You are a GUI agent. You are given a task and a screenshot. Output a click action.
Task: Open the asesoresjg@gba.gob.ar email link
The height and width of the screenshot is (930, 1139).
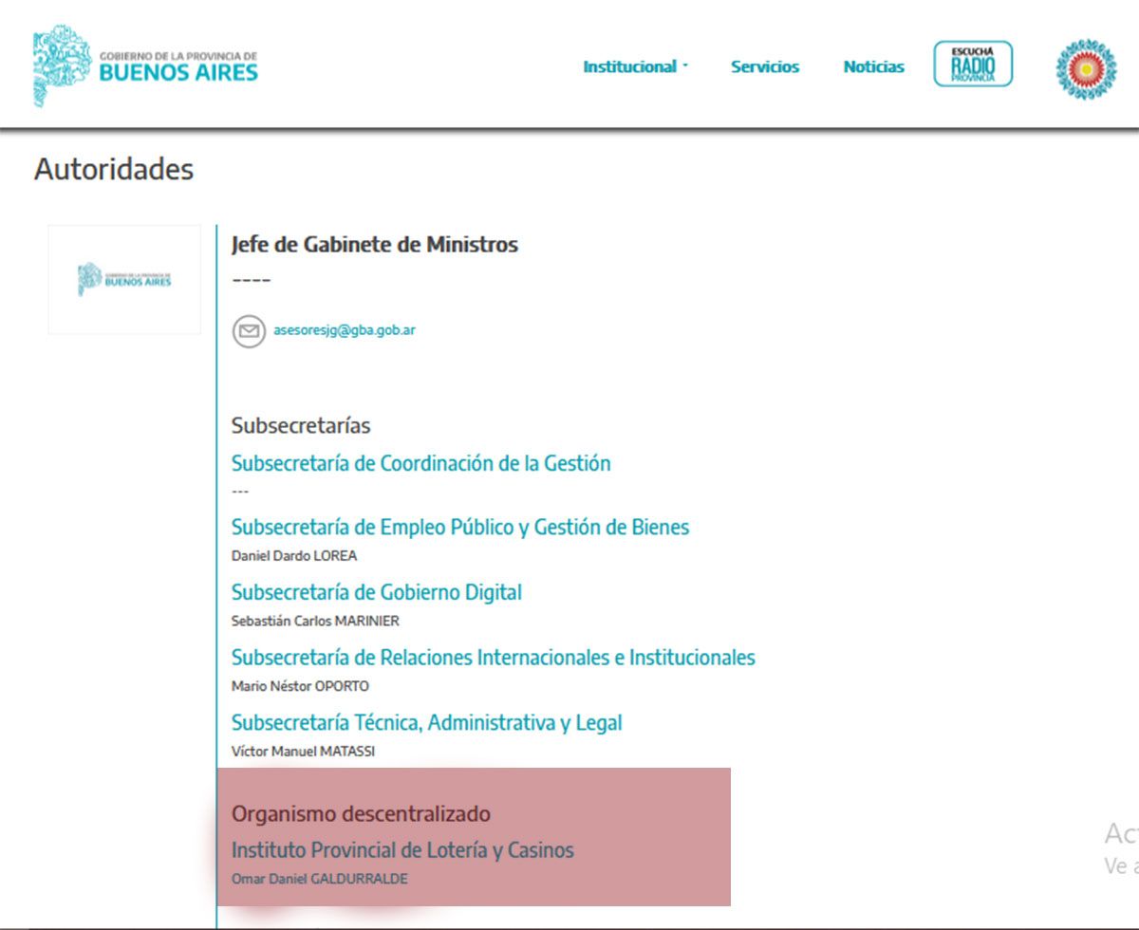point(344,331)
